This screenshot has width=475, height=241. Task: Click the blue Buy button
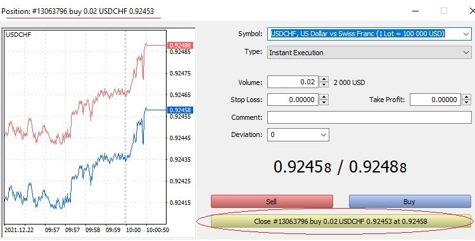410,202
